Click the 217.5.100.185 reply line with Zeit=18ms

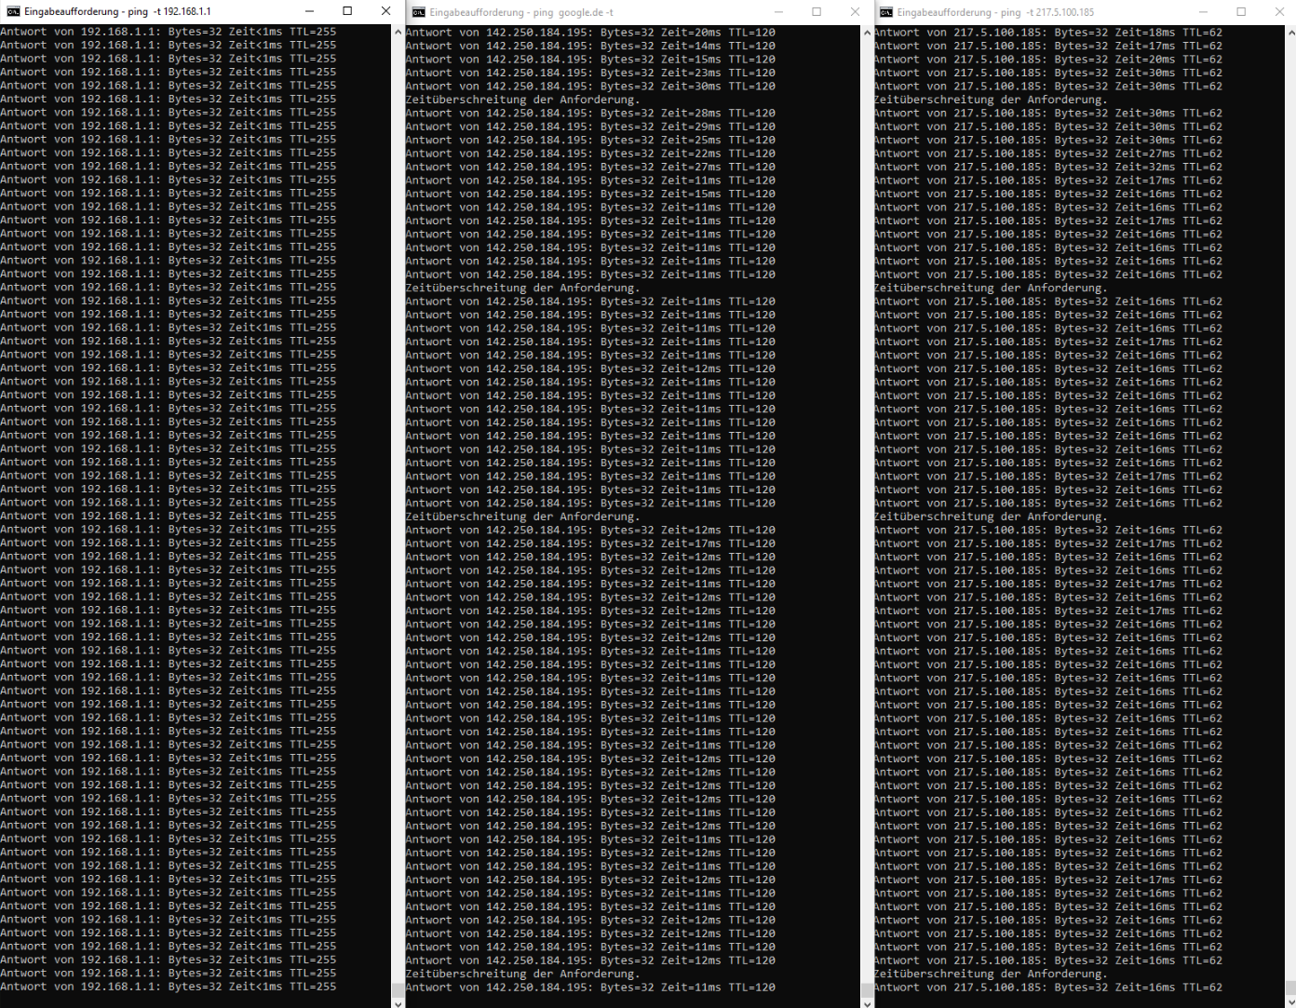click(x=1048, y=33)
